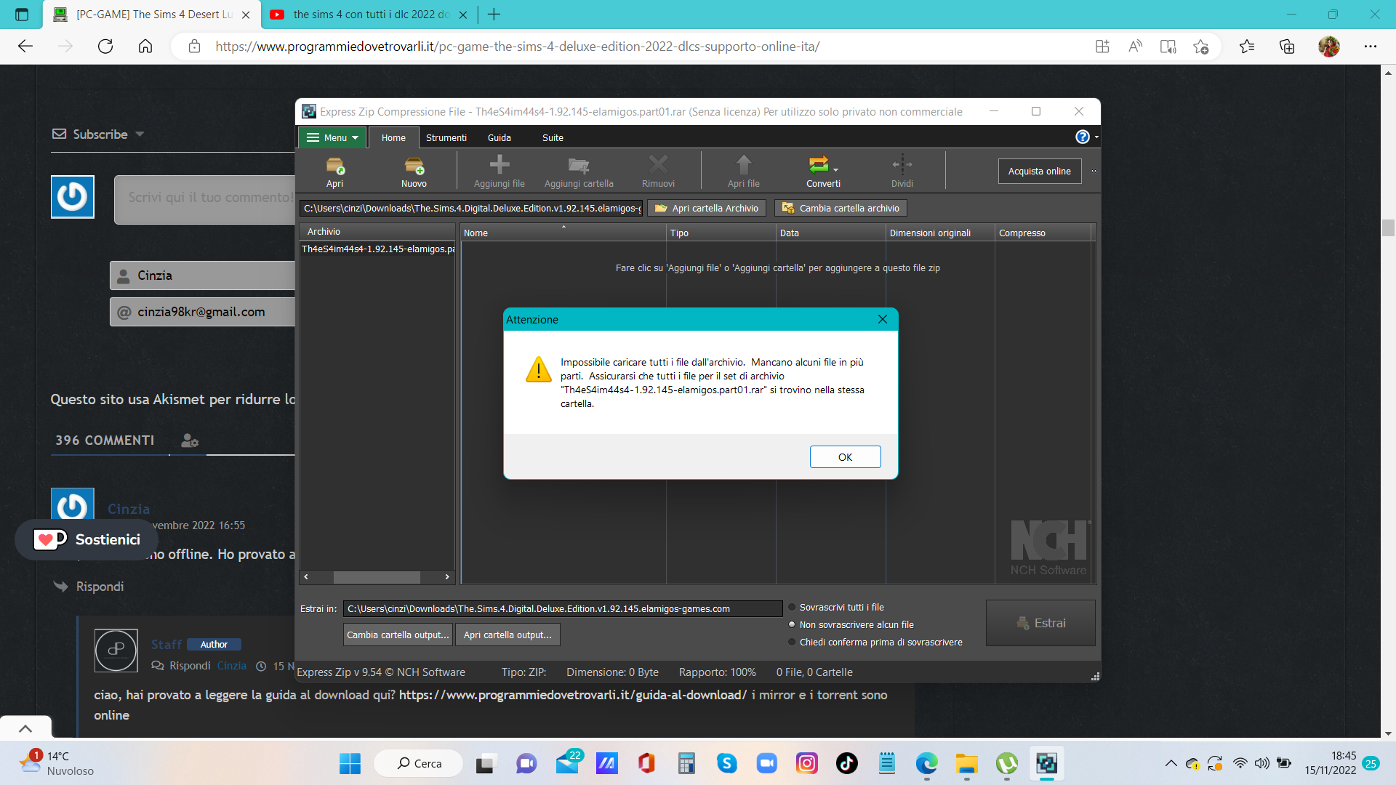
Task: Open the browser collections icon
Action: [x=1287, y=47]
